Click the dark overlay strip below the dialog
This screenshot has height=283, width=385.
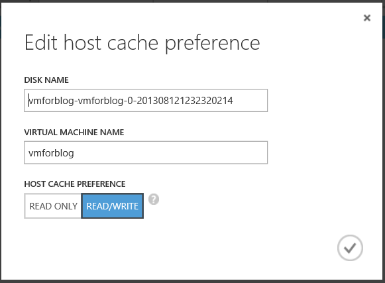pos(192,282)
